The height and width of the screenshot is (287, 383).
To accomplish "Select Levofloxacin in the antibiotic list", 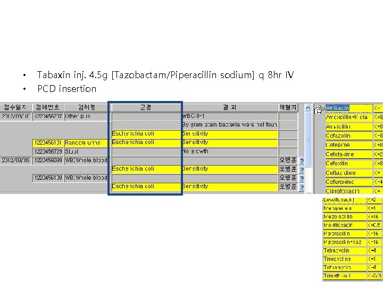I will 345,200.
